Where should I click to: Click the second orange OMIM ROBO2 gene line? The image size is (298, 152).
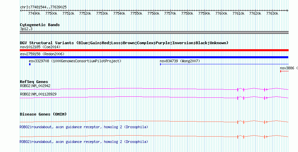click(x=154, y=136)
